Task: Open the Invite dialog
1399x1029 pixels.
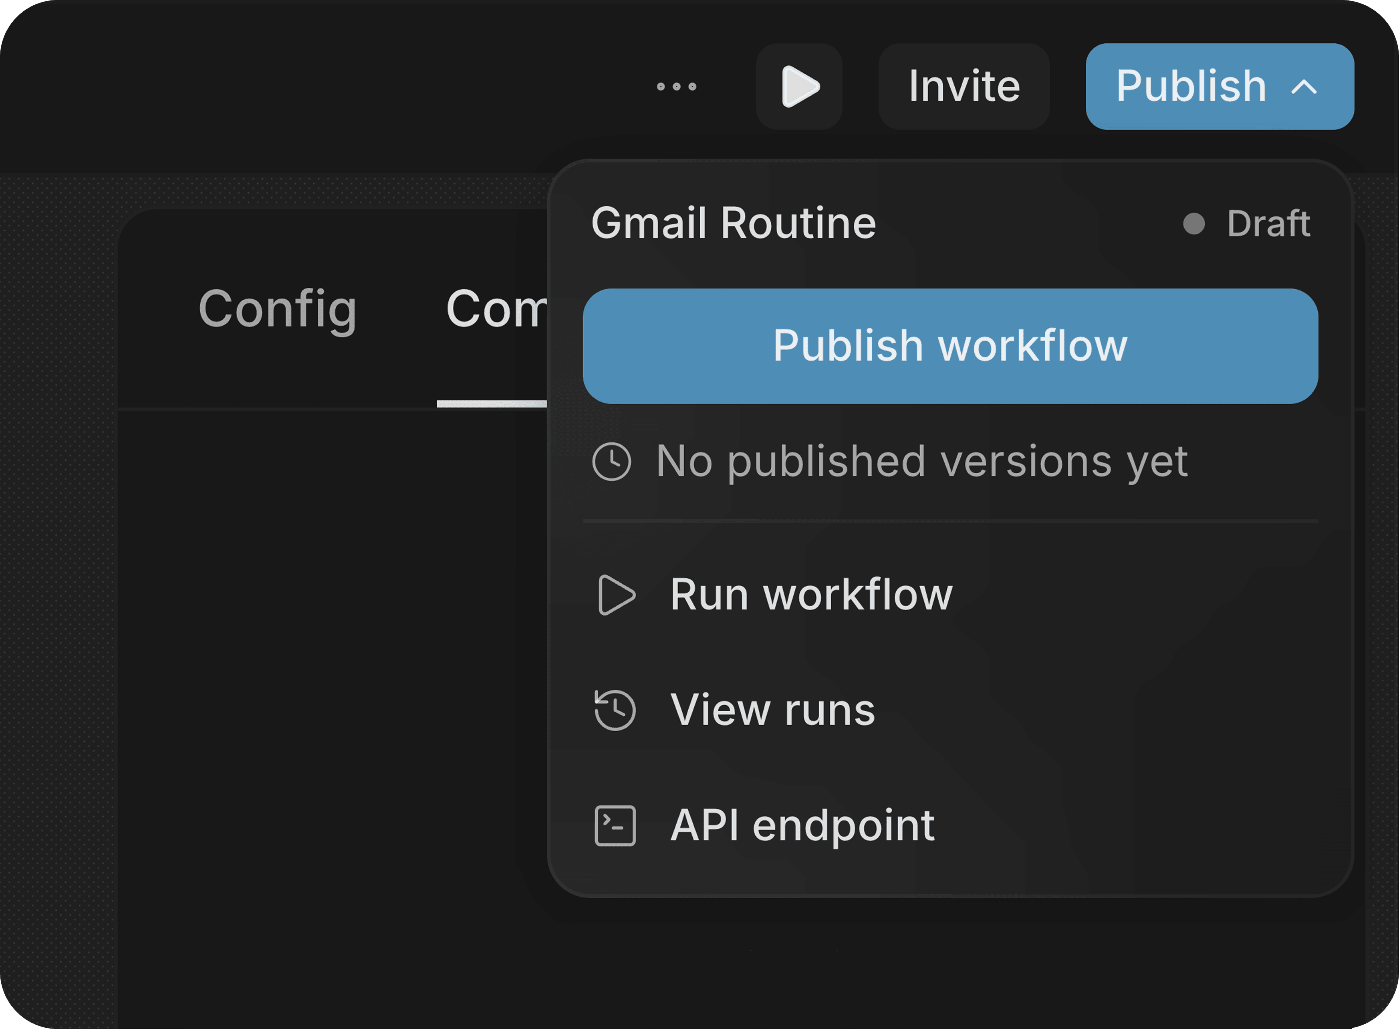Action: pos(964,87)
